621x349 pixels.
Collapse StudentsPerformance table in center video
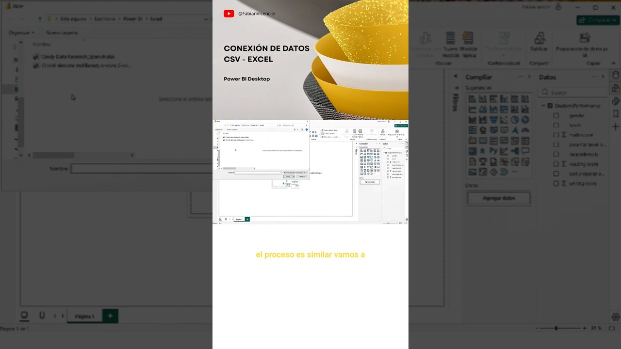click(384, 153)
